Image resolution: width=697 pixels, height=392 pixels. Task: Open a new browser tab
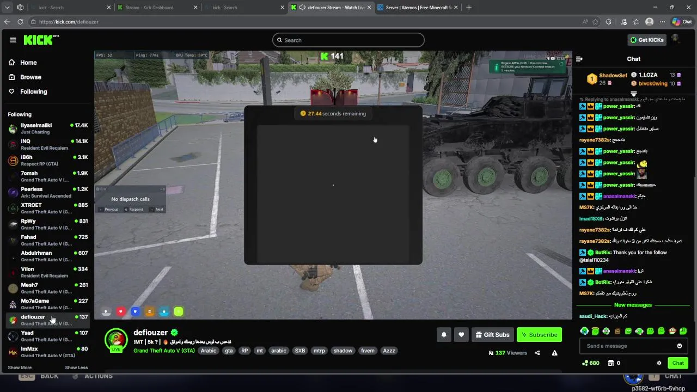[469, 8]
